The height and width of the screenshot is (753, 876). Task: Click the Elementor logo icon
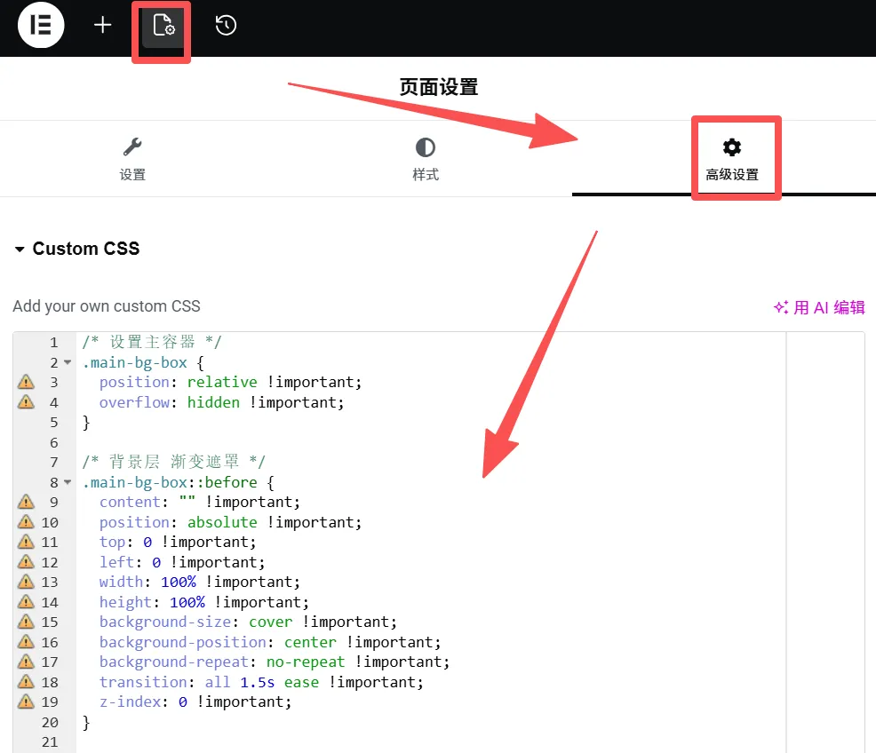(x=41, y=25)
